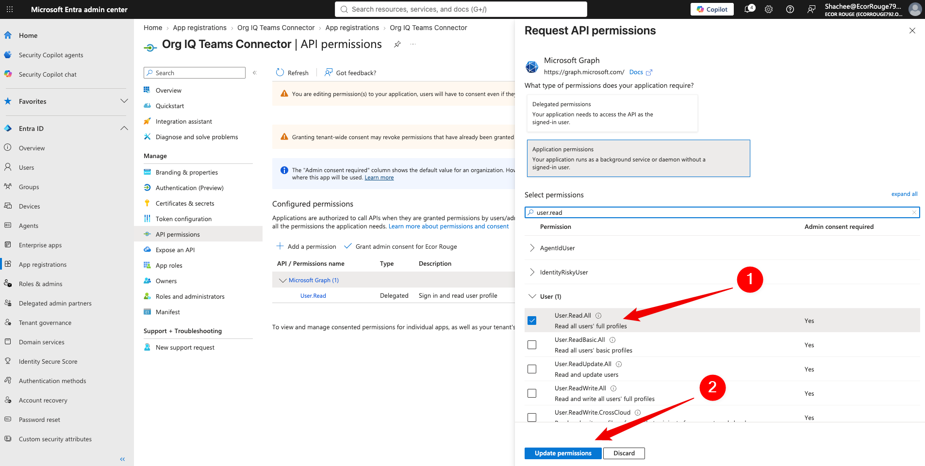925x466 pixels.
Task: Select Expose an API menu item
Action: 175,250
